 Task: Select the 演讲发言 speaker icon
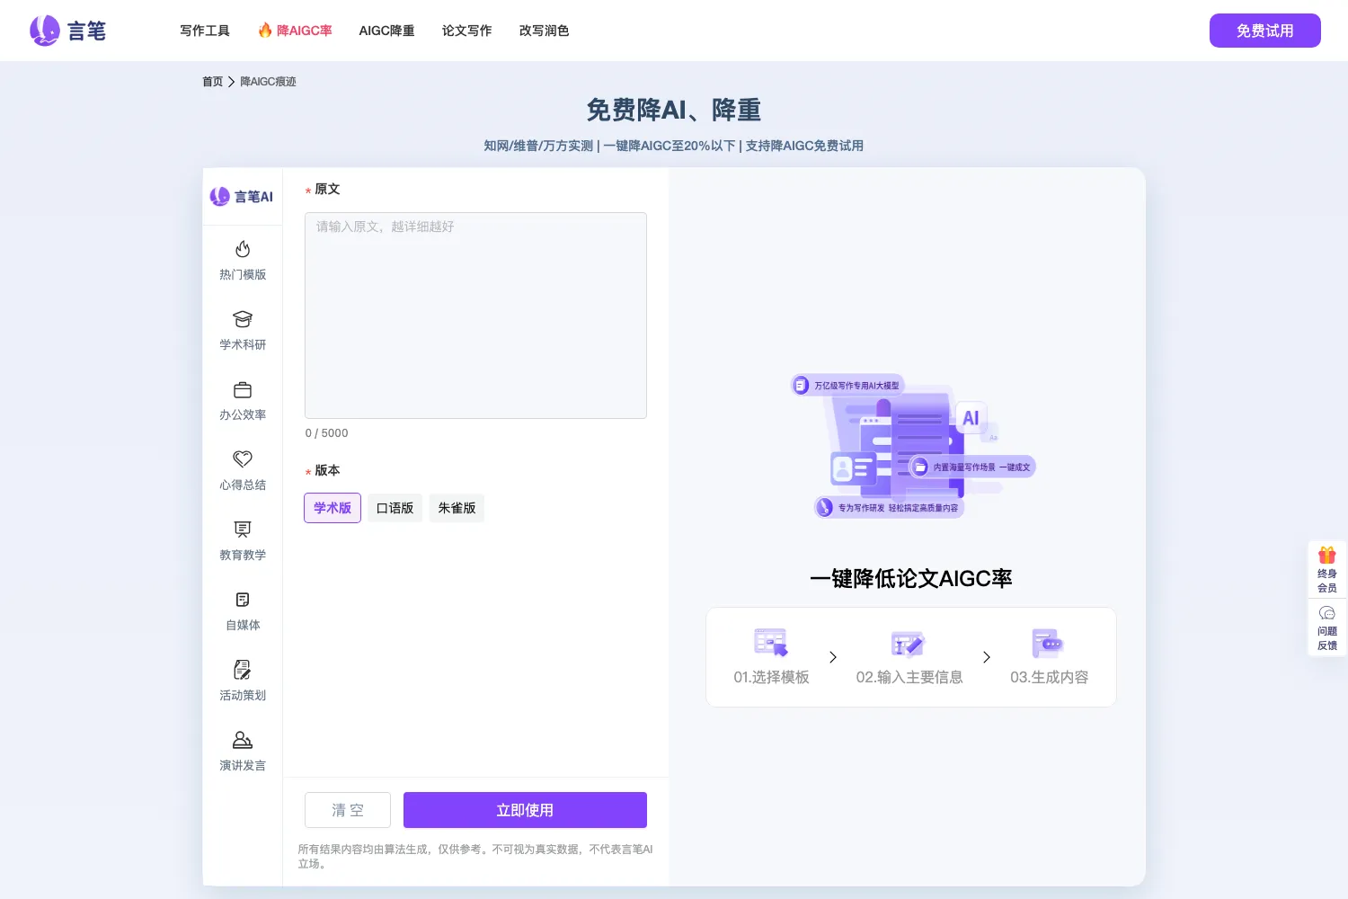tap(243, 740)
